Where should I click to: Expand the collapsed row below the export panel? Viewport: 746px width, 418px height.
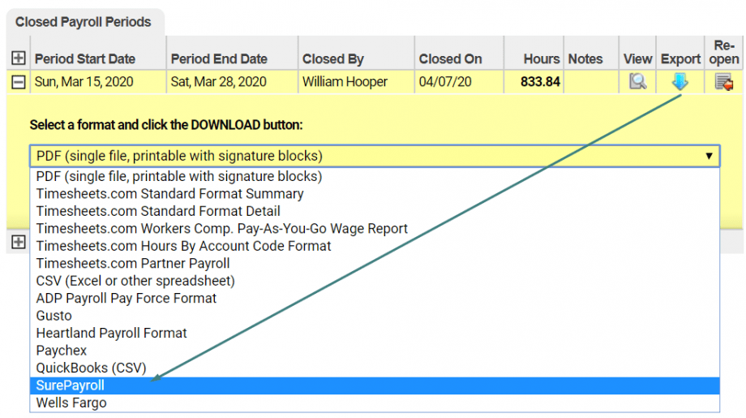tap(18, 242)
